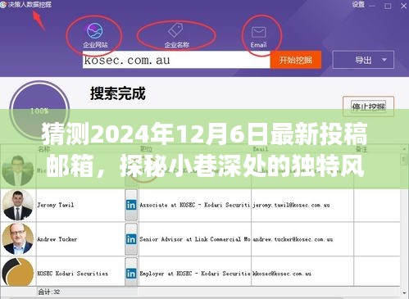This screenshot has height=299, width=409.
Task: Click the scrollbar down arrow
Action: coord(404,293)
